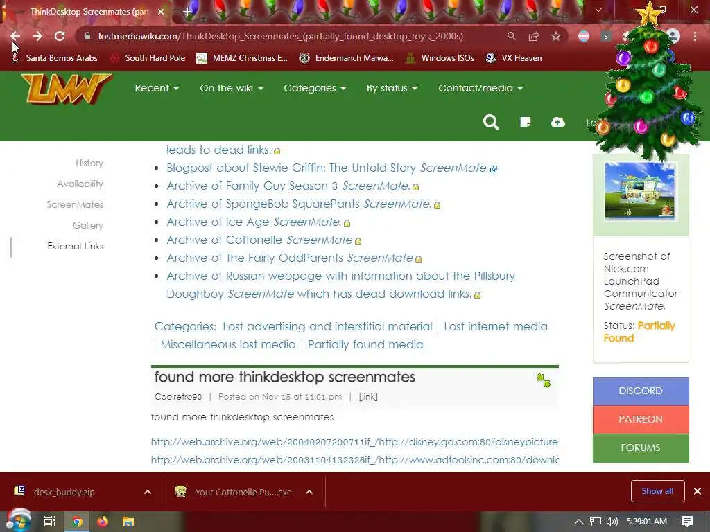Open Archive of Ice Age ScreenMate link
Image resolution: width=710 pixels, height=532 pixels.
pos(254,222)
